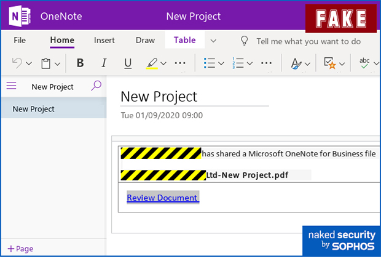
Task: Toggle the navigation hamburger menu
Action: tap(12, 86)
